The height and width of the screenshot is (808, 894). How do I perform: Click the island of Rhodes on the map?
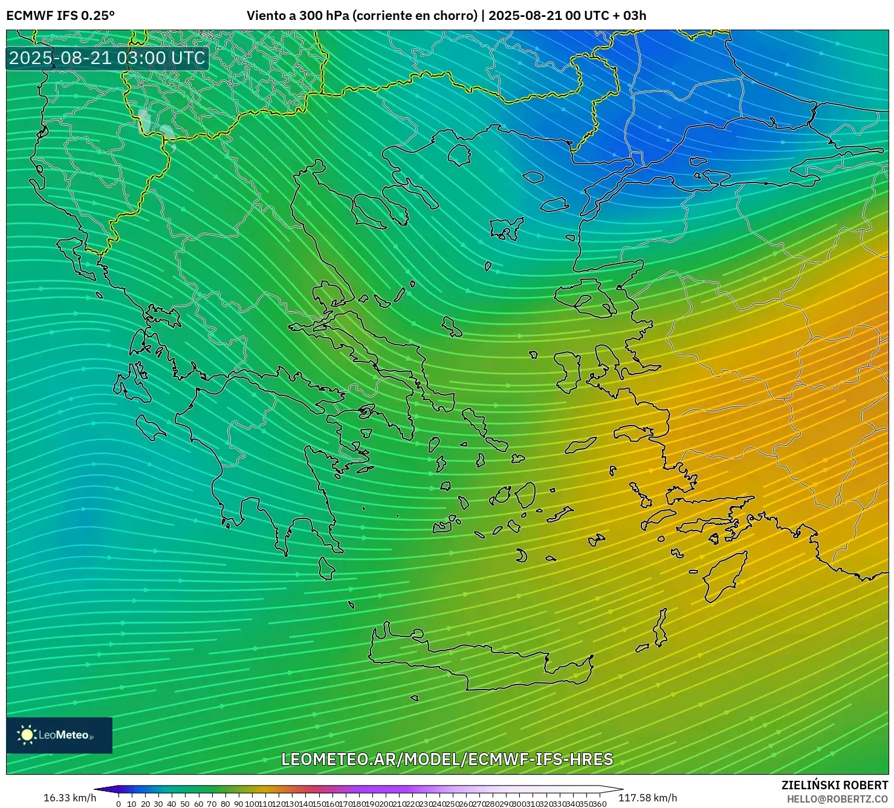(x=725, y=576)
